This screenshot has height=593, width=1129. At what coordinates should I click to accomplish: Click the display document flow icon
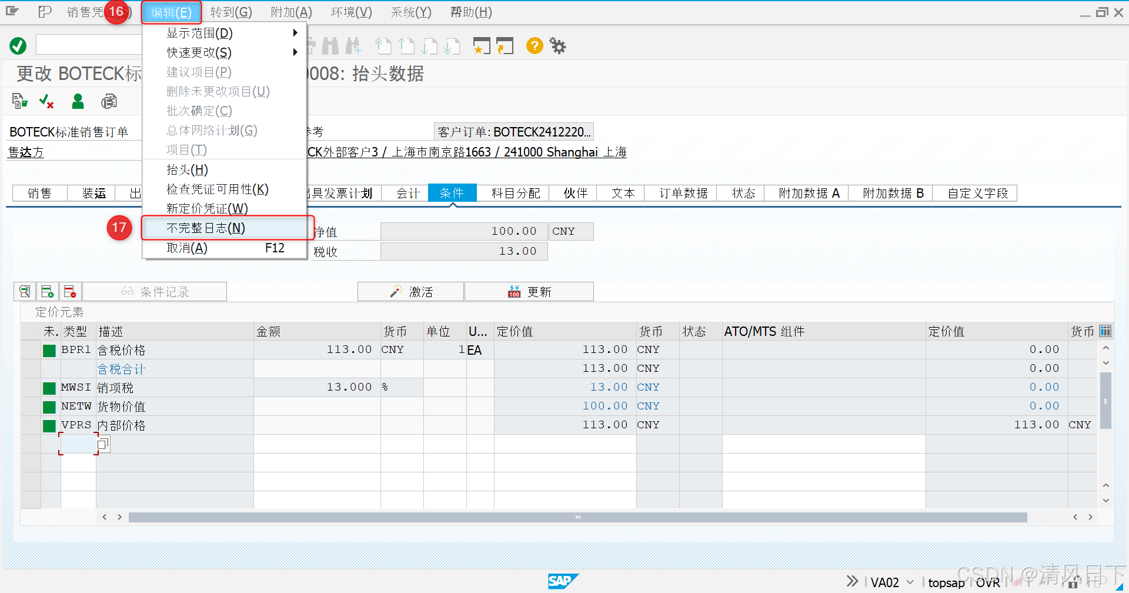pos(19,102)
